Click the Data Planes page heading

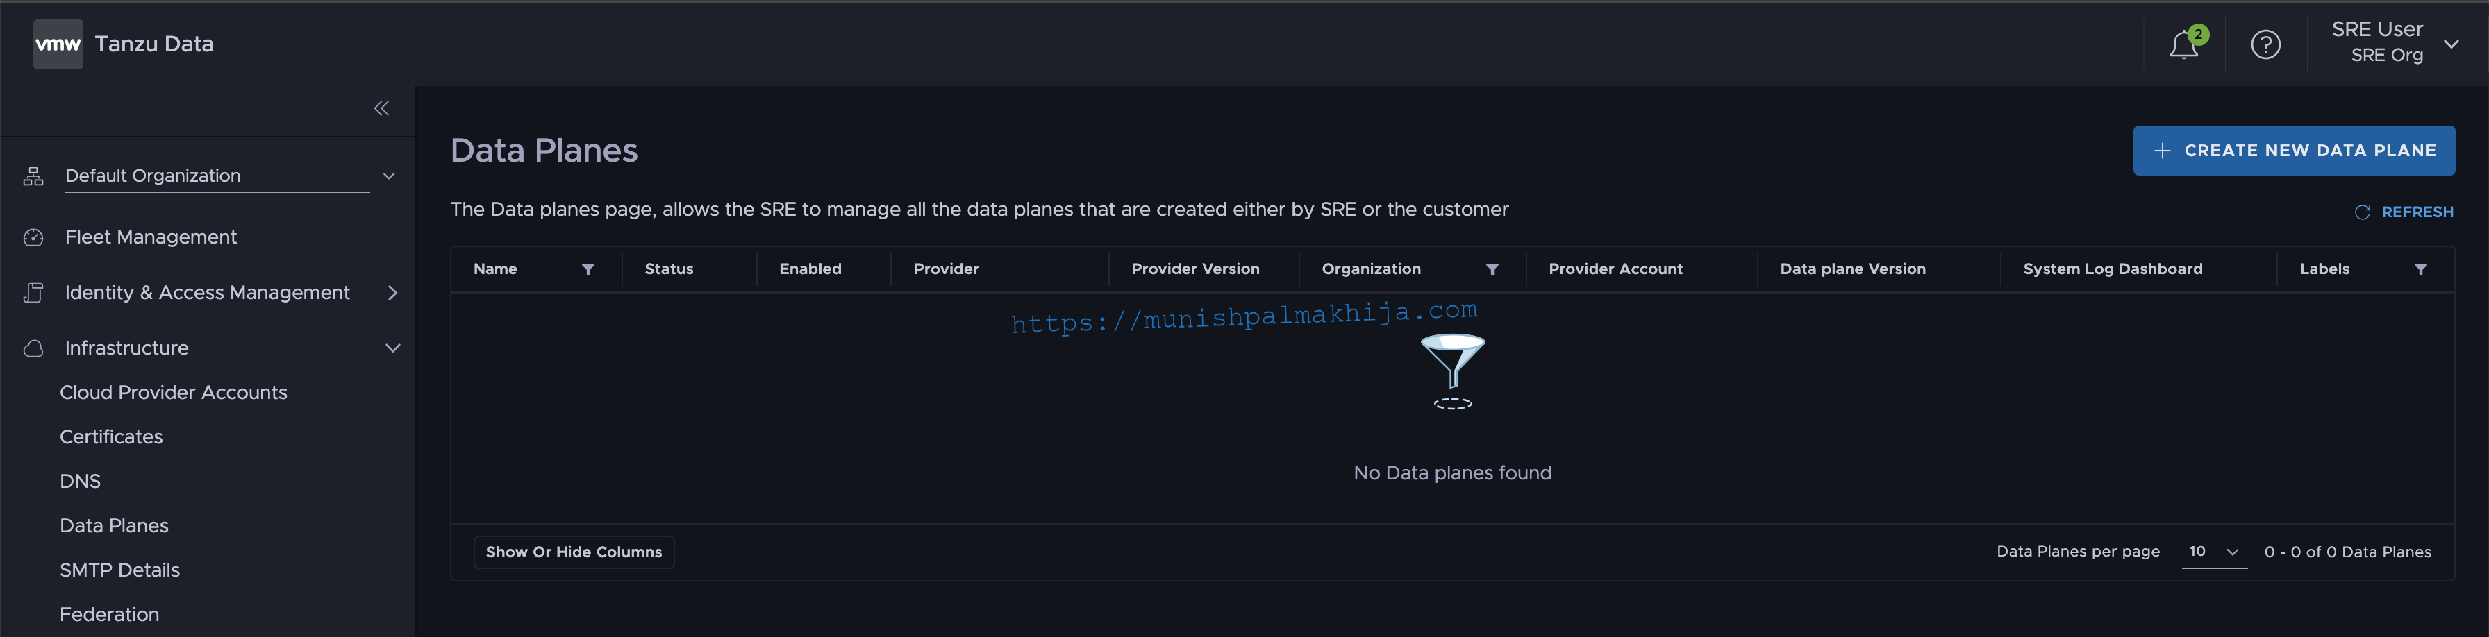click(x=544, y=151)
